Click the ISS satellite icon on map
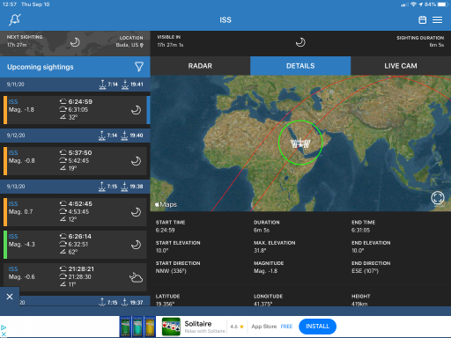The width and height of the screenshot is (451, 338). [300, 143]
